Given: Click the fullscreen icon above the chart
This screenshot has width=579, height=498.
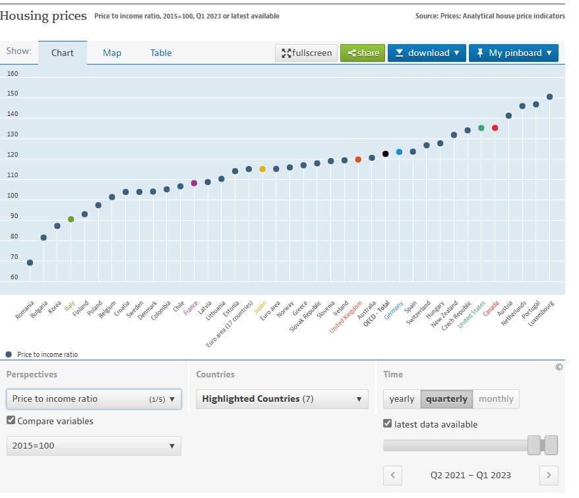Looking at the screenshot, I should point(286,53).
